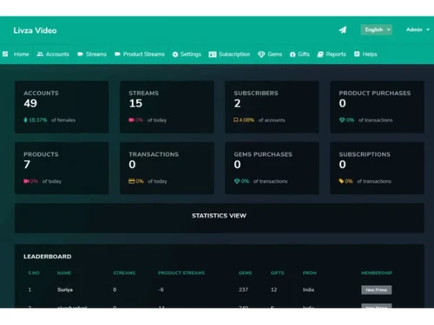Click the gem icon in Product Purchases card
The image size is (434, 325).
click(342, 120)
